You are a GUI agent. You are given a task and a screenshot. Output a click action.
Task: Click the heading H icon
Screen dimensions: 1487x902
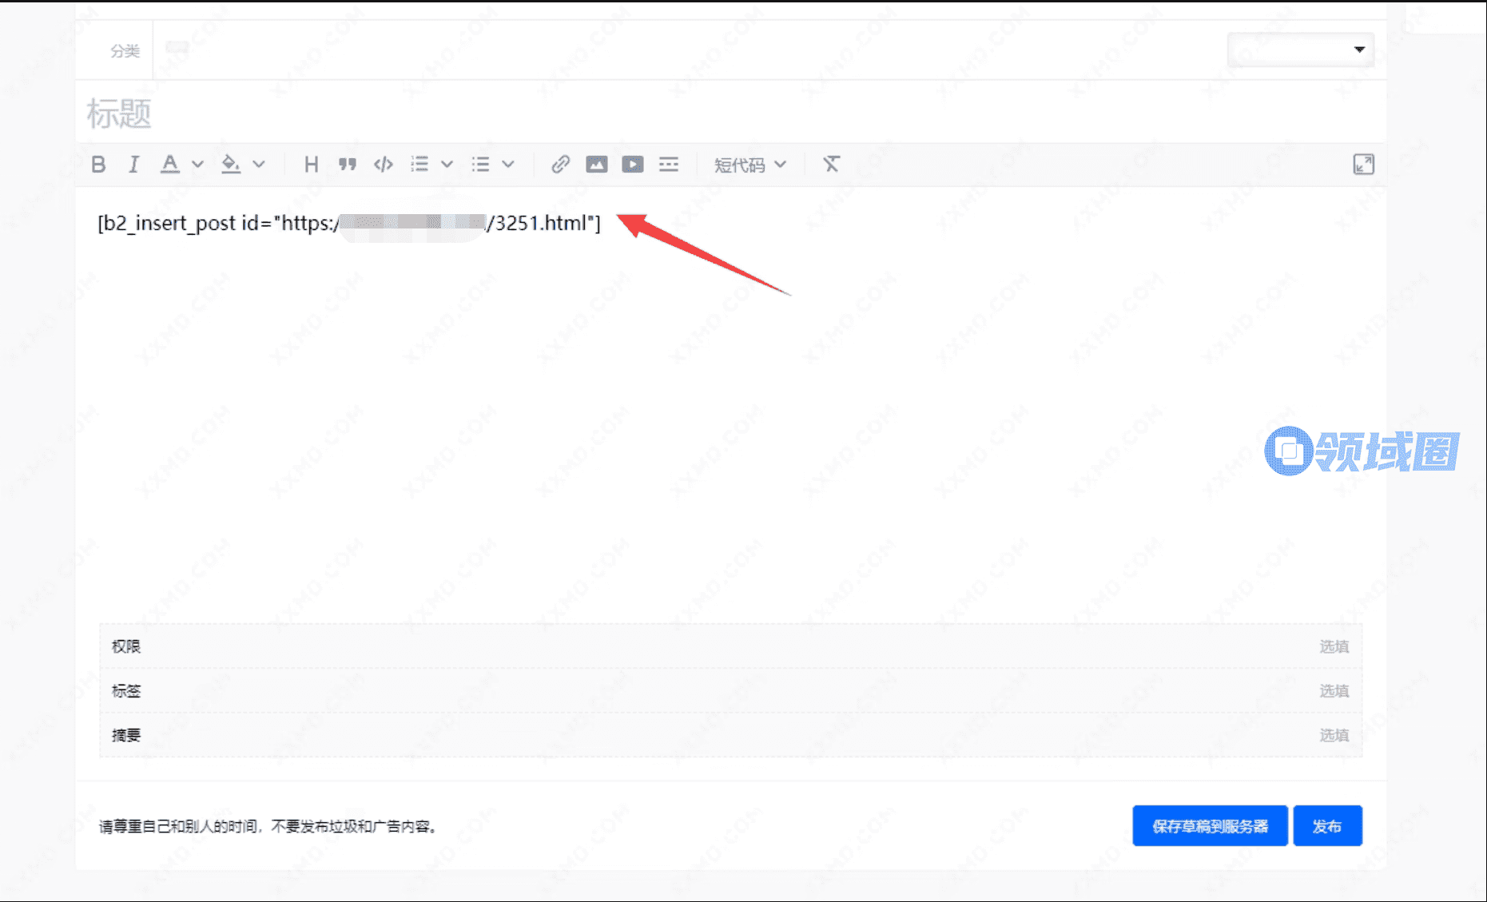coord(311,165)
